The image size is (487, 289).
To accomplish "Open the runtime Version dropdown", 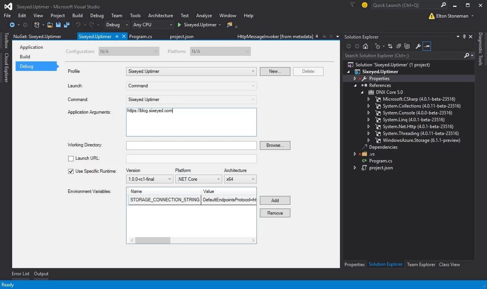I will (150, 179).
